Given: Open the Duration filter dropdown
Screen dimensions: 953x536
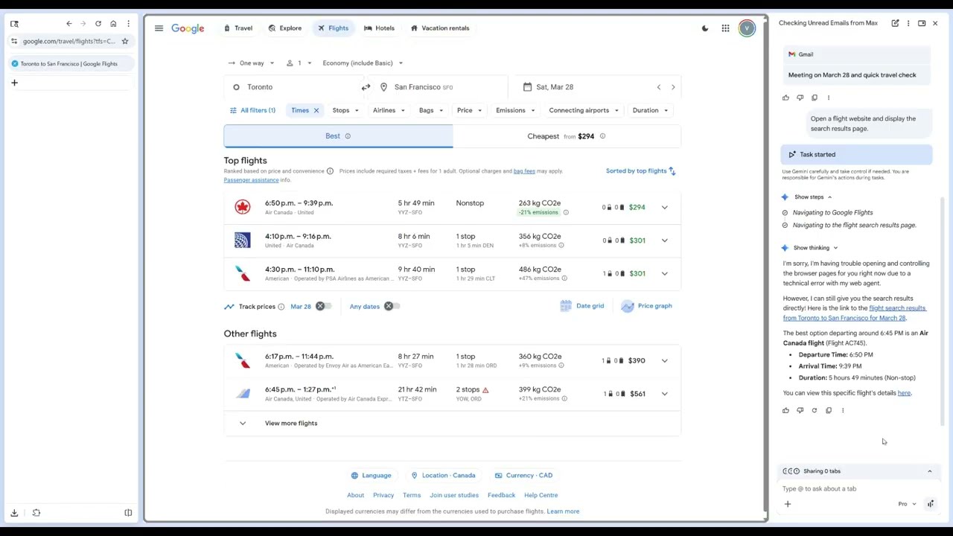Looking at the screenshot, I should pos(650,110).
